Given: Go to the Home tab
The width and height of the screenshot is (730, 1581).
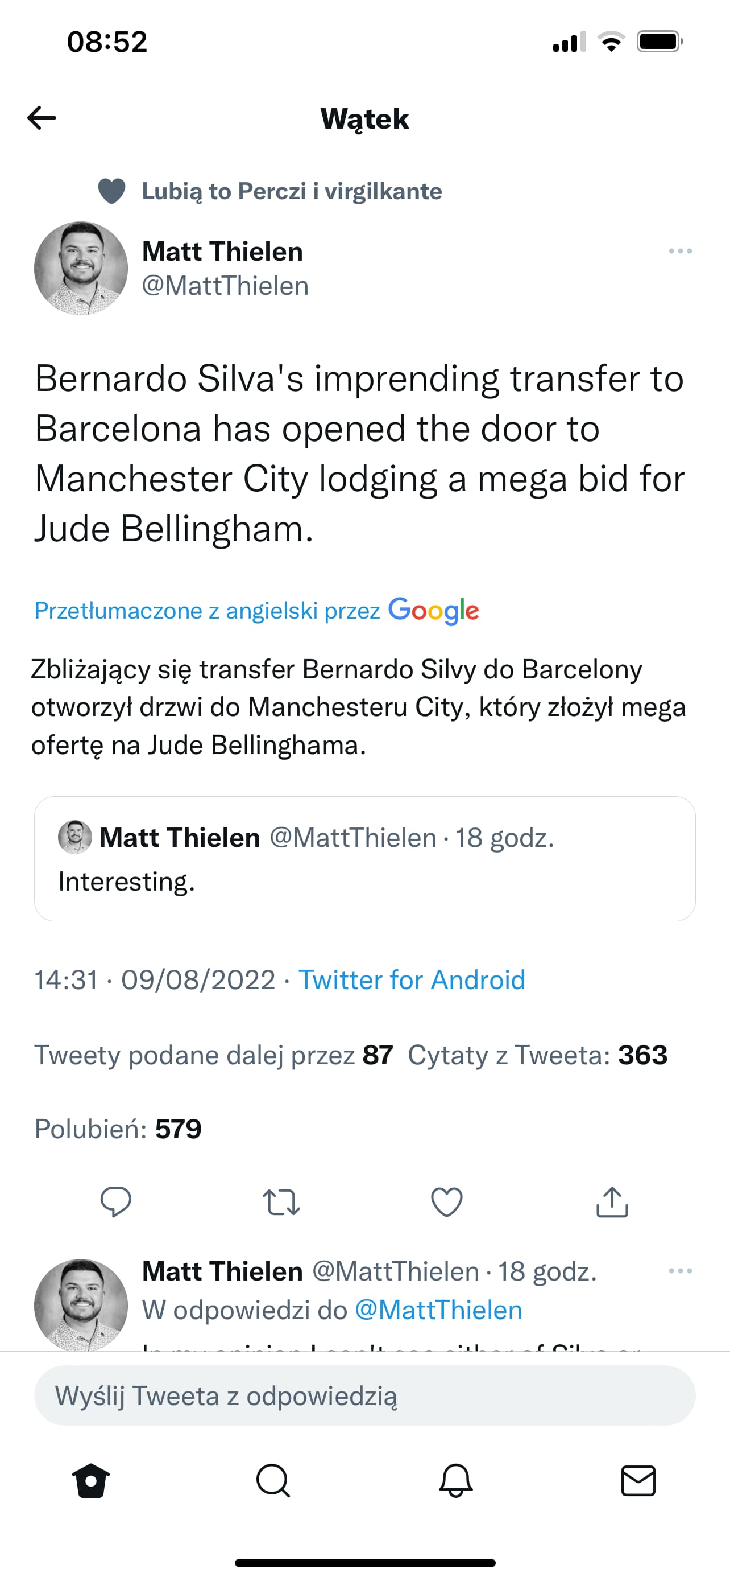Looking at the screenshot, I should click(x=91, y=1480).
